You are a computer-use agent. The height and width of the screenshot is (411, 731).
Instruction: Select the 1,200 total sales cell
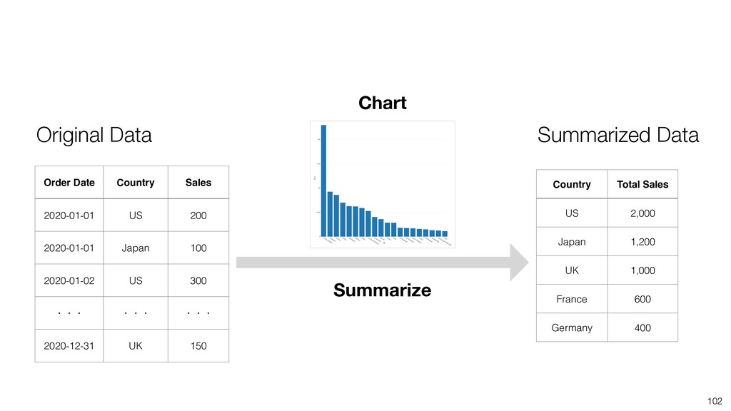pyautogui.click(x=642, y=242)
